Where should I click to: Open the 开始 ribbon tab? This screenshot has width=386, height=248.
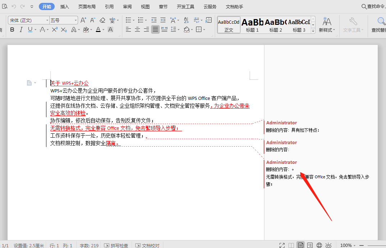pyautogui.click(x=47, y=6)
